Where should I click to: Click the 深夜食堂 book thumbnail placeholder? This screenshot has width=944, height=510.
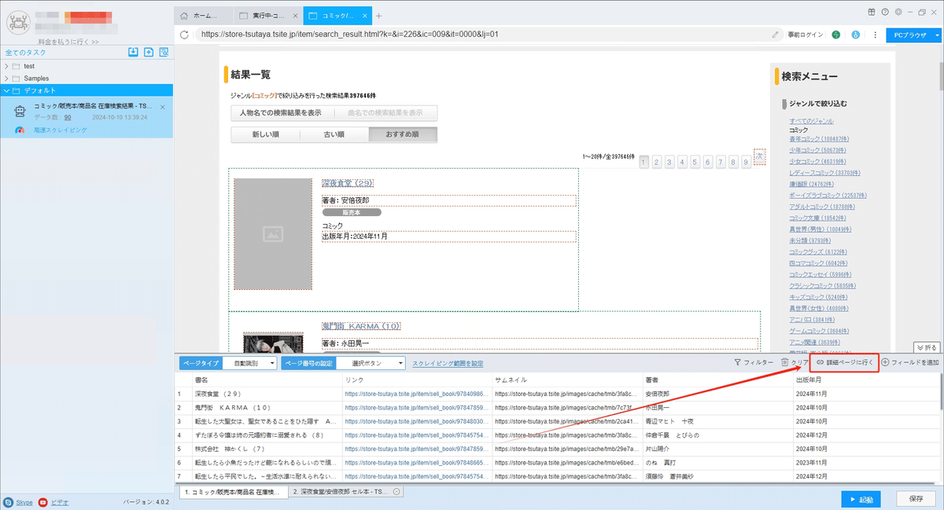pyautogui.click(x=273, y=233)
